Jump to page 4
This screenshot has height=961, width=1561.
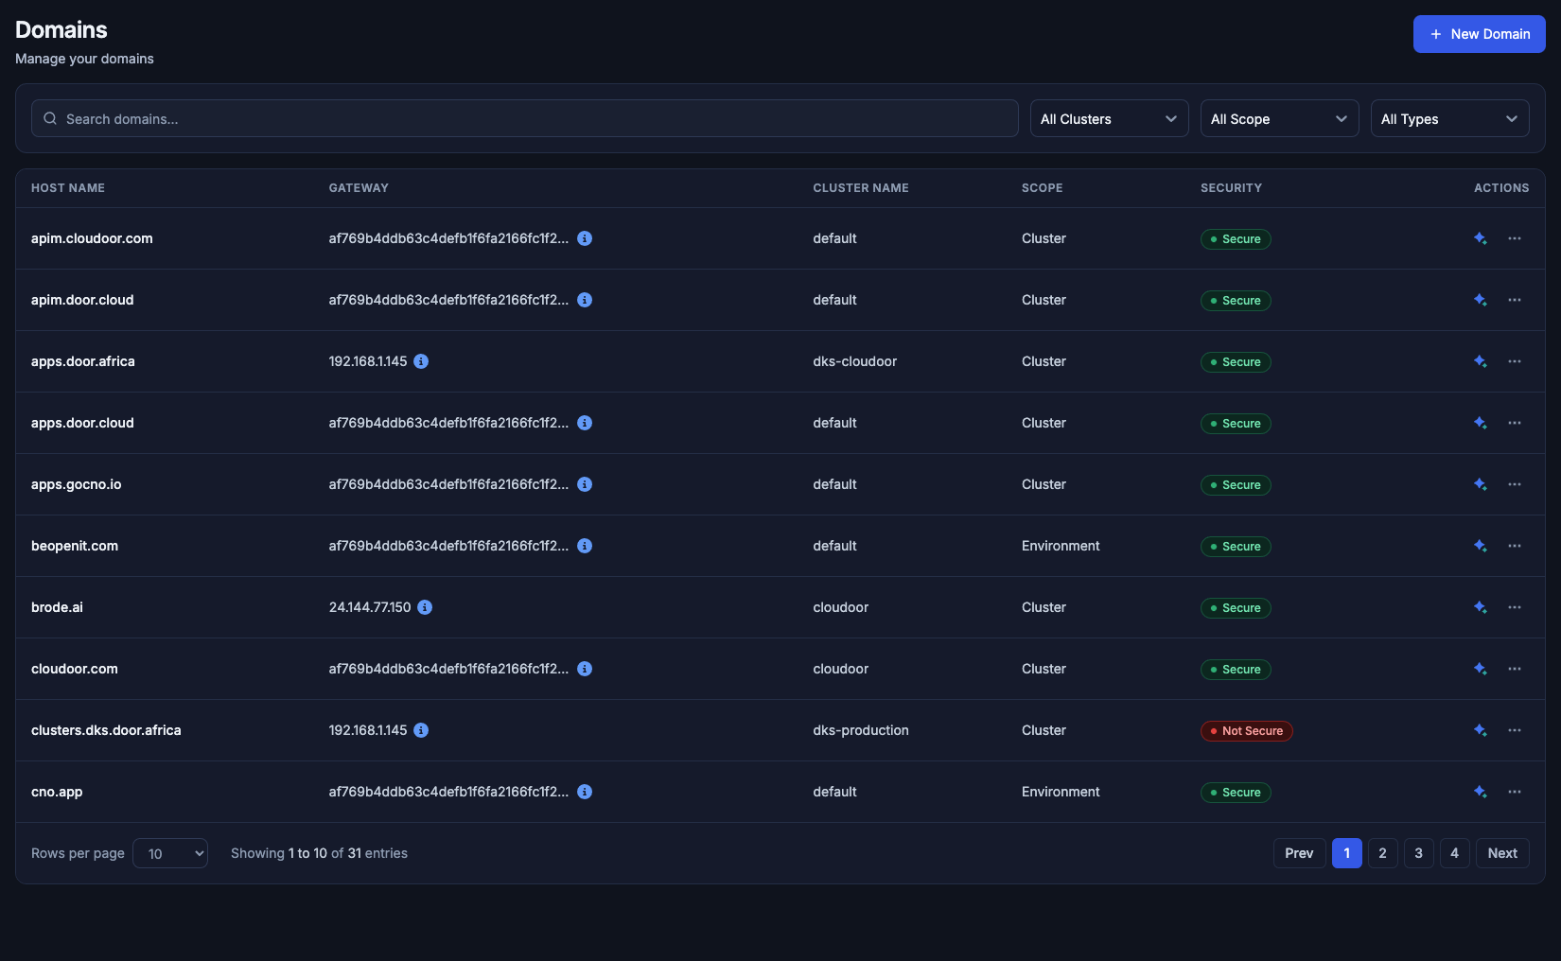coord(1454,853)
